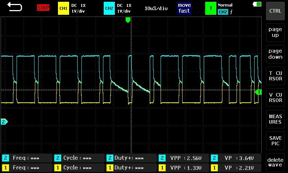Open the green T trigger menu
288x173 pixels.
(211, 8)
